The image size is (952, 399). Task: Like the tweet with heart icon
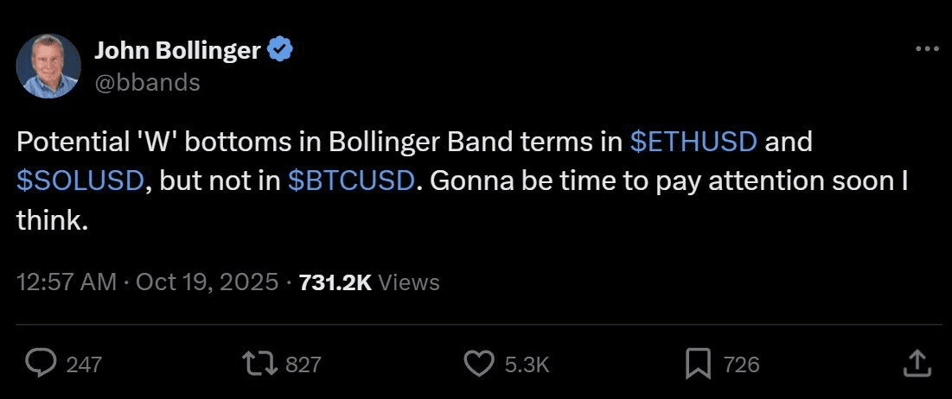[479, 364]
